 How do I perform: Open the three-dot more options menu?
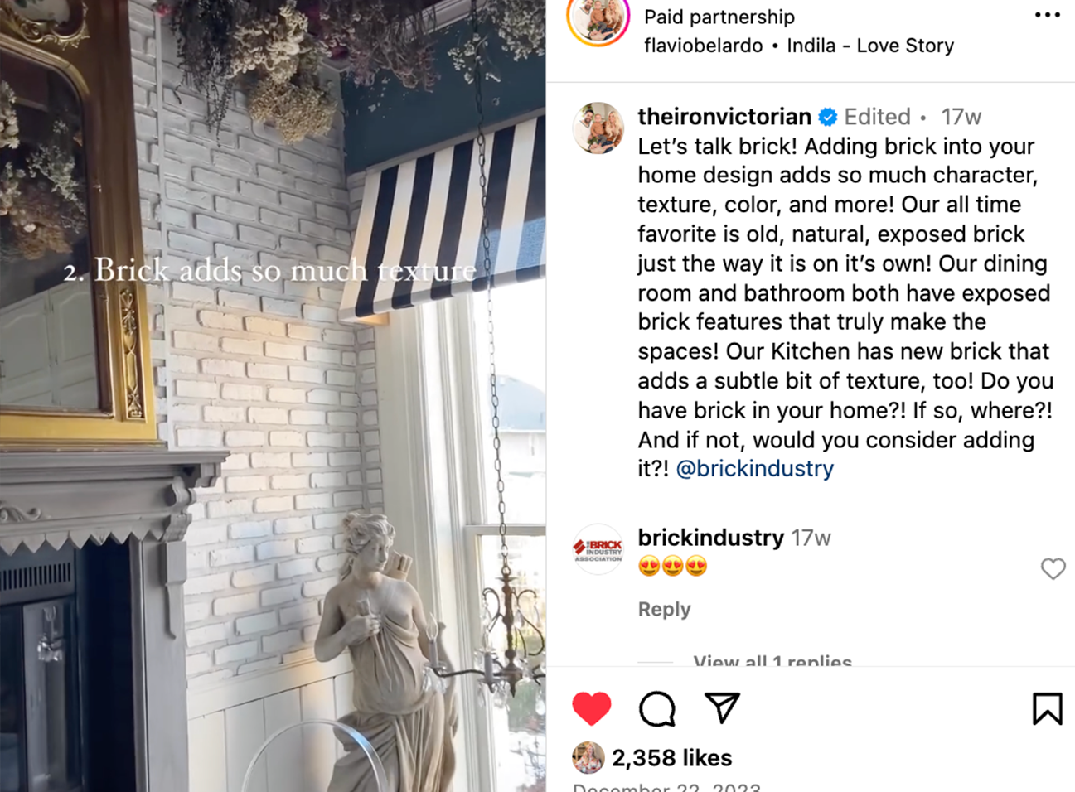(1047, 16)
